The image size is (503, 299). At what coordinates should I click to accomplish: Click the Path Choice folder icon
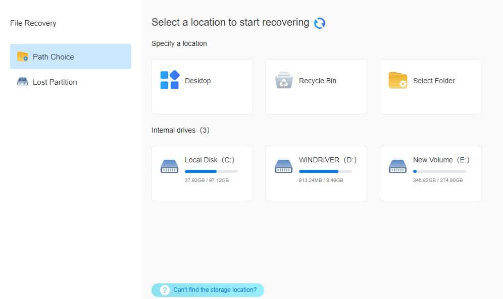coord(23,56)
